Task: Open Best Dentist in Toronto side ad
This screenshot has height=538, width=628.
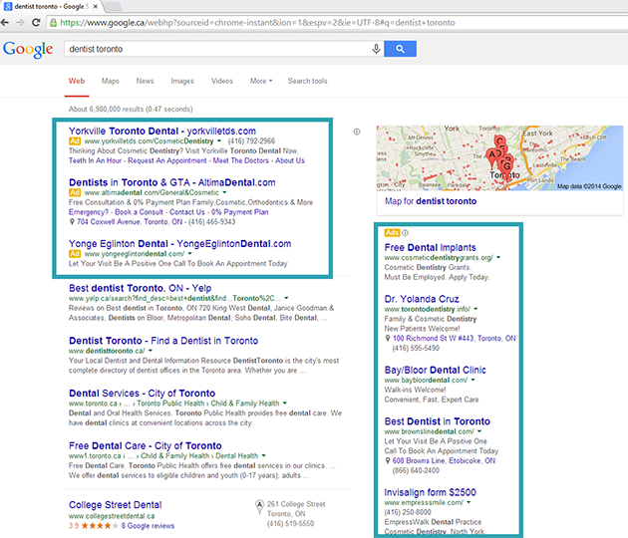Action: coord(438,421)
